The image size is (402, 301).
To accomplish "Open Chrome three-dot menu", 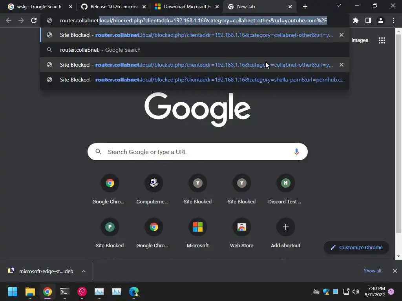I will (x=393, y=20).
